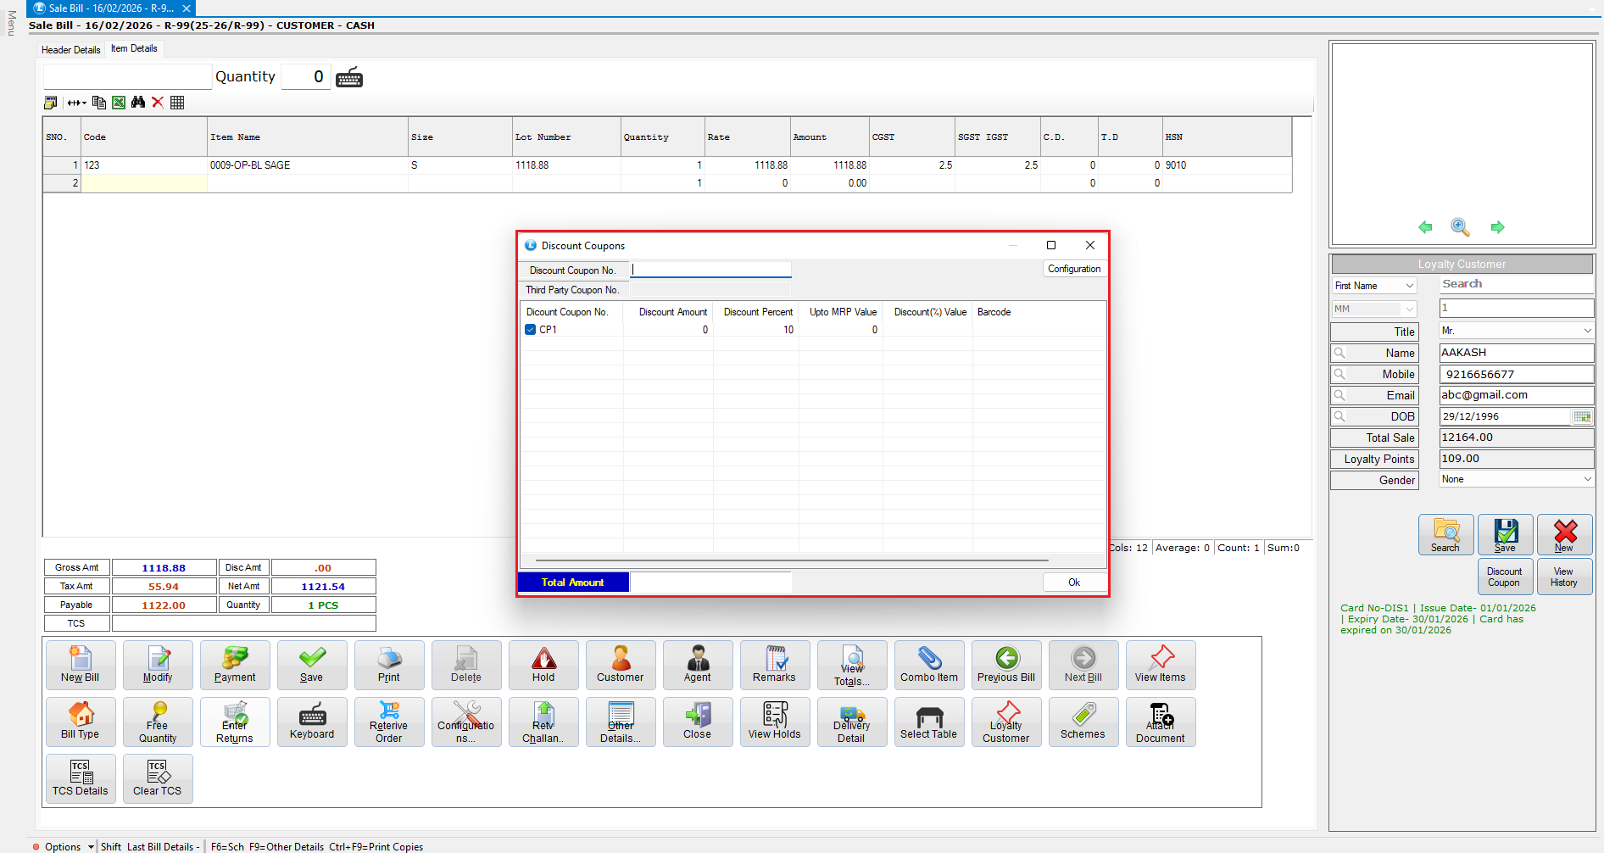
Task: Click the on-screen keyboard icon beside Quantity
Action: (x=349, y=77)
